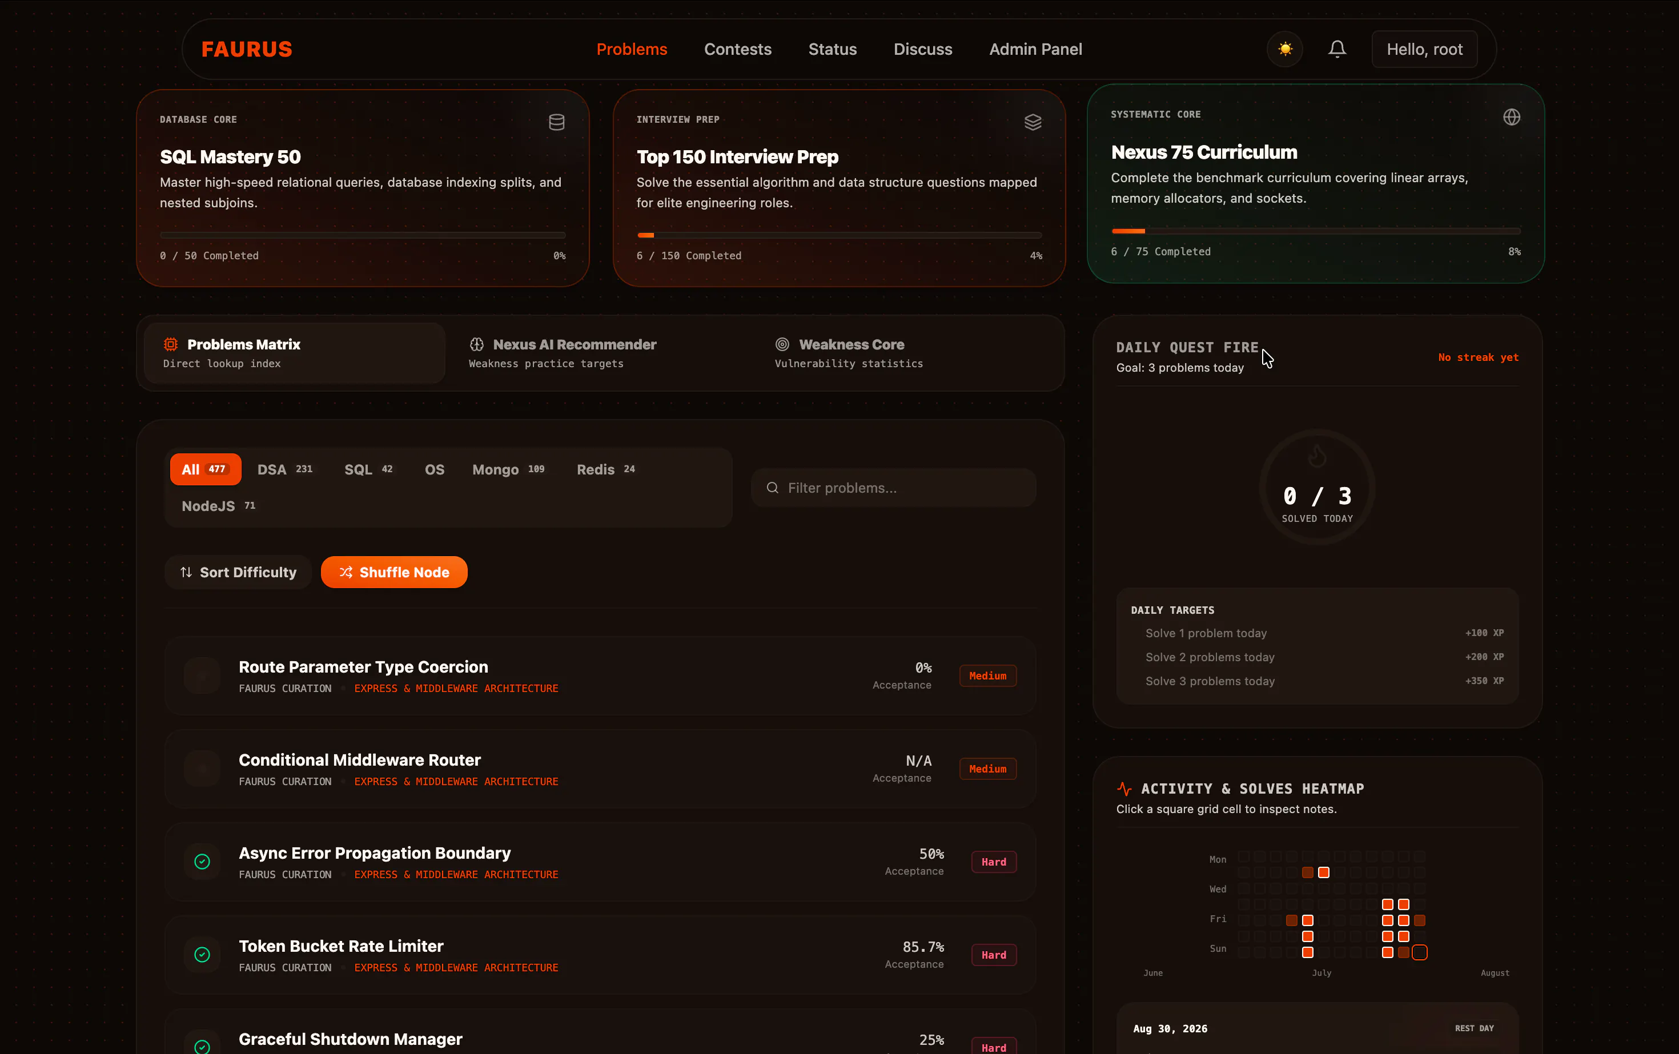This screenshot has height=1054, width=1679.
Task: Click the Hard badge on Async Error Propagation Boundary
Action: (x=994, y=862)
